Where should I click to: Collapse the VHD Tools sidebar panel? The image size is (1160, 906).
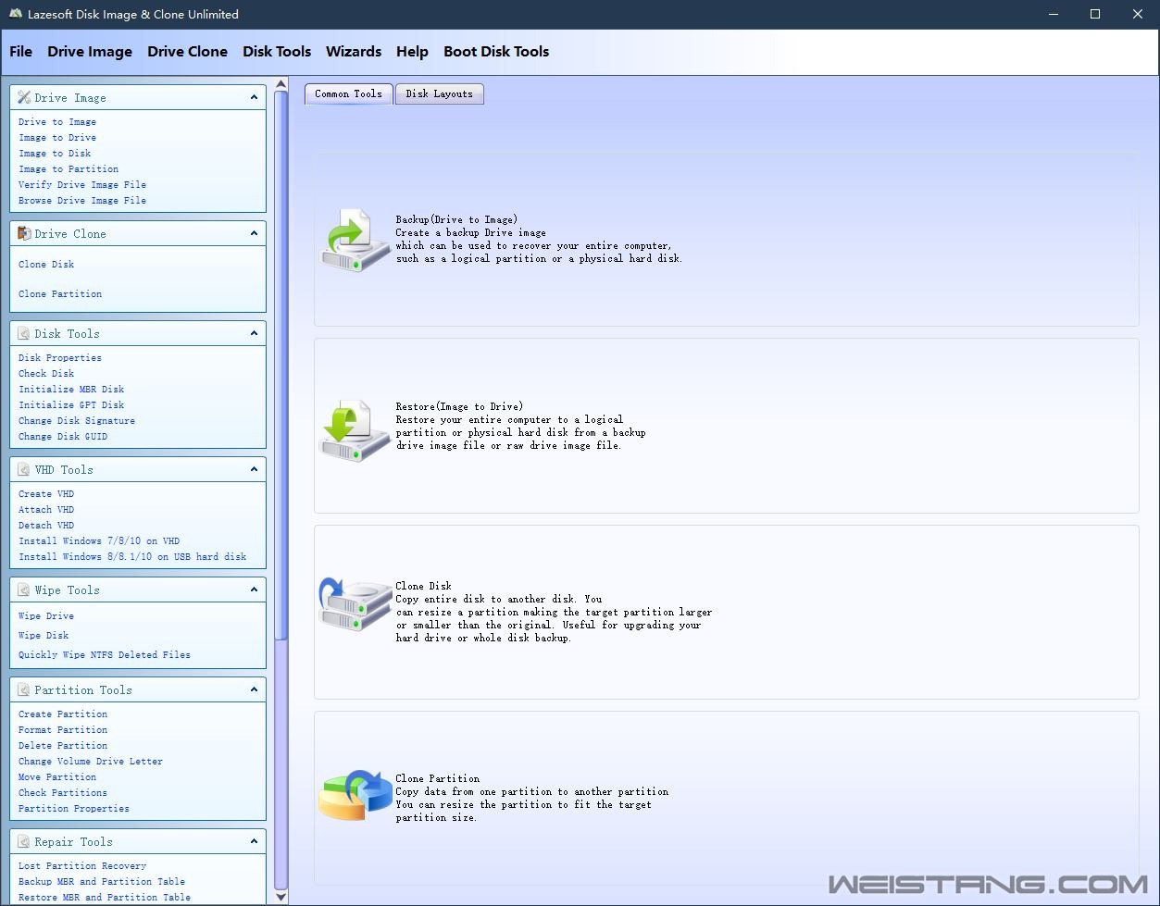coord(254,469)
